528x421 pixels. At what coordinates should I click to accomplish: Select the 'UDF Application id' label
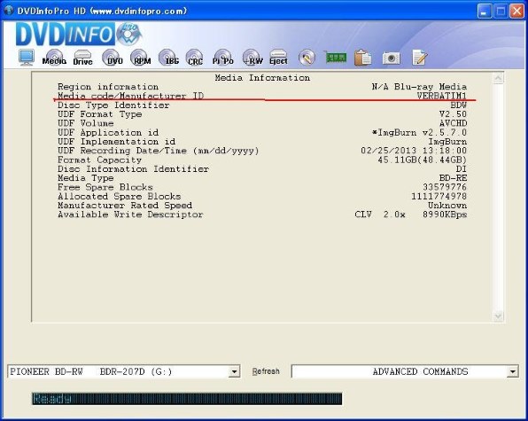pyautogui.click(x=108, y=132)
